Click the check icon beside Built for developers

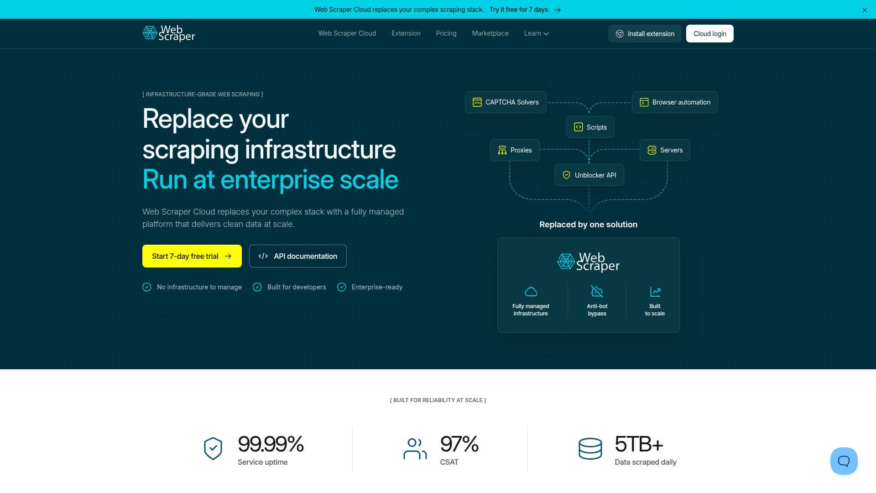tap(257, 287)
